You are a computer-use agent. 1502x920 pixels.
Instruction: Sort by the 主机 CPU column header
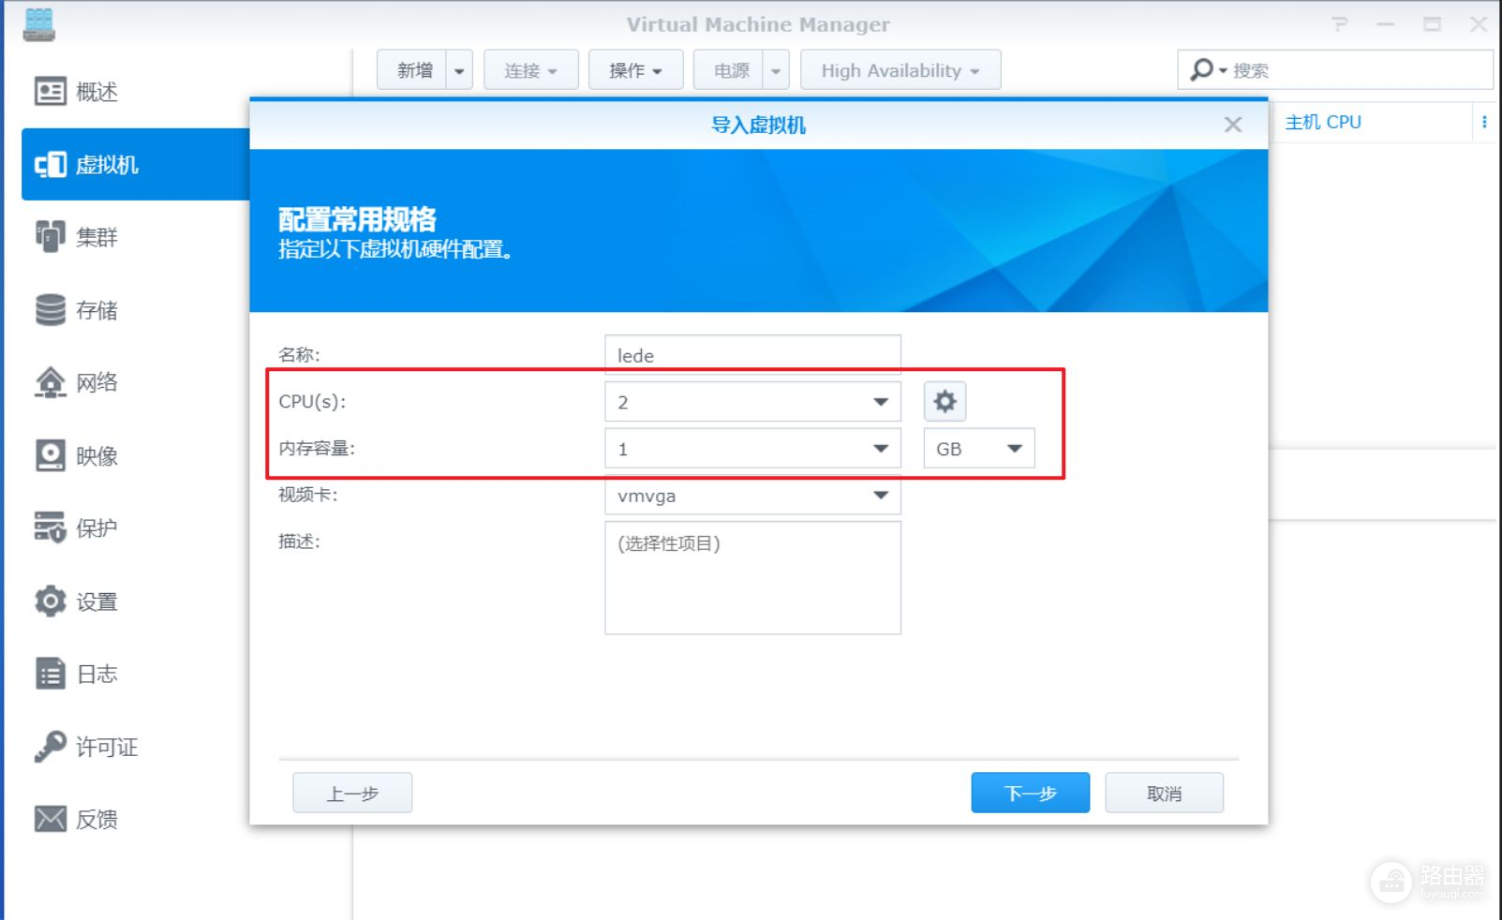[1323, 123]
